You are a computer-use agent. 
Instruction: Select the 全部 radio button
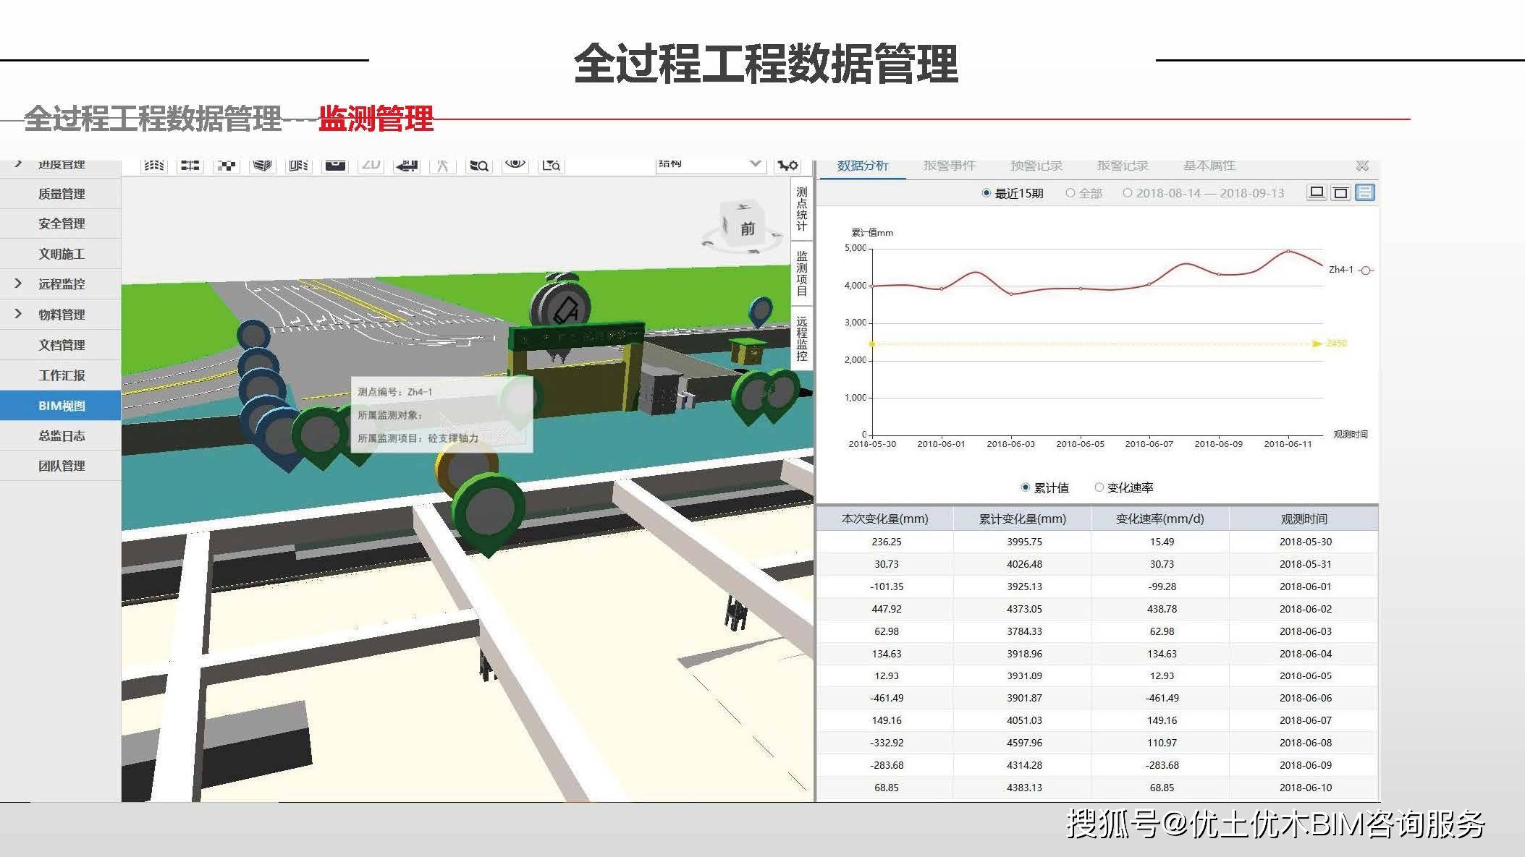pyautogui.click(x=1070, y=193)
